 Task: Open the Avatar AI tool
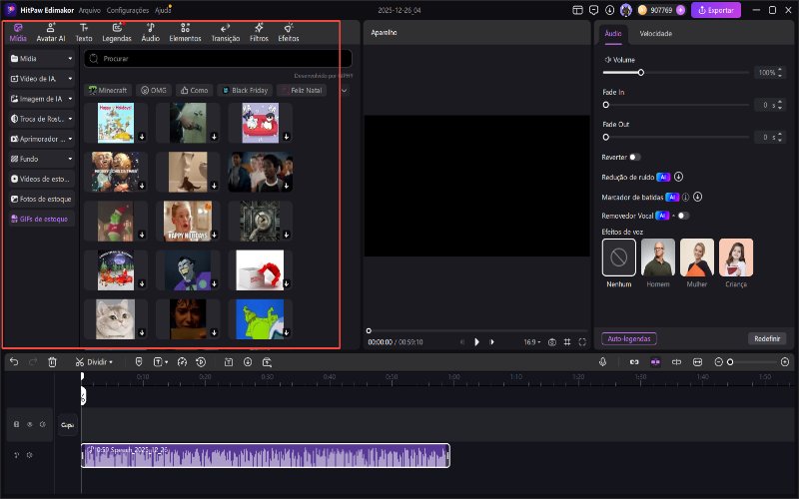tap(51, 33)
